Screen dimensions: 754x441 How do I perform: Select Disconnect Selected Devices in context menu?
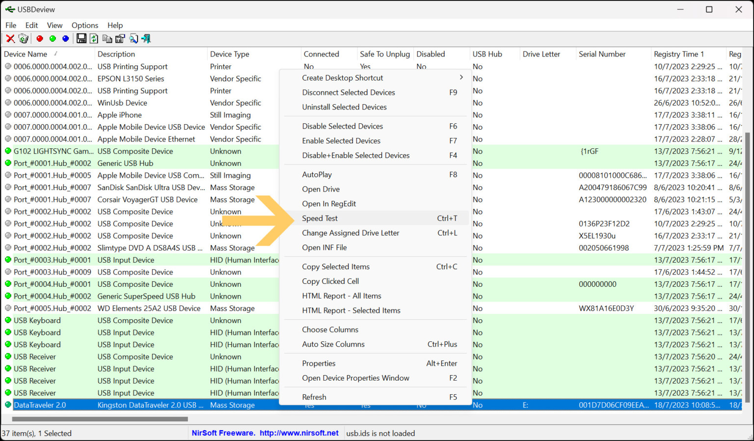tap(349, 92)
